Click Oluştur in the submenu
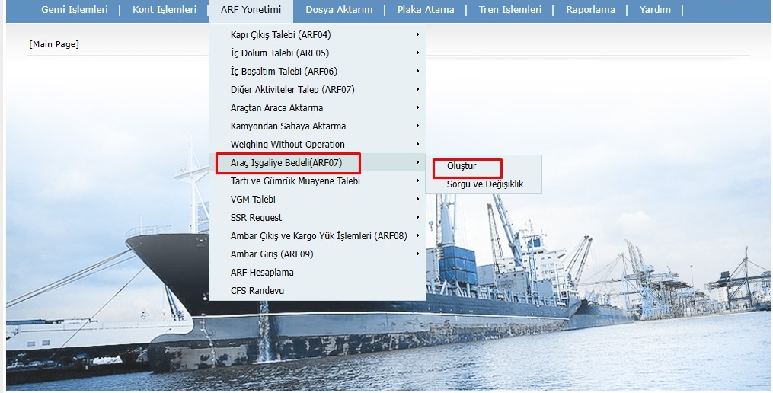 pos(462,166)
